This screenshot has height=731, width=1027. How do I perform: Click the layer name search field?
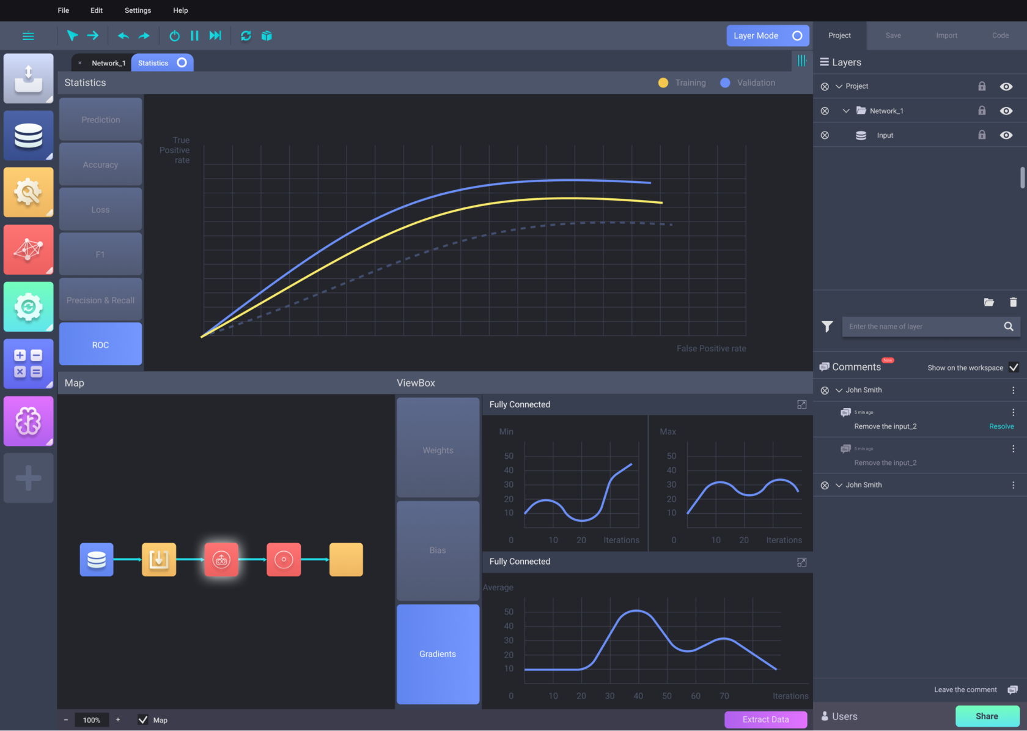[x=922, y=327]
